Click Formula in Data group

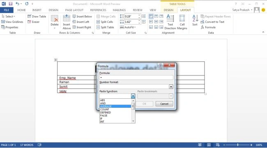pos(208,27)
